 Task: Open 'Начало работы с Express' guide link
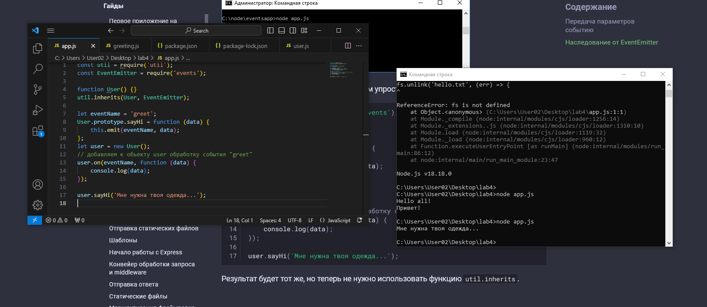(146, 252)
